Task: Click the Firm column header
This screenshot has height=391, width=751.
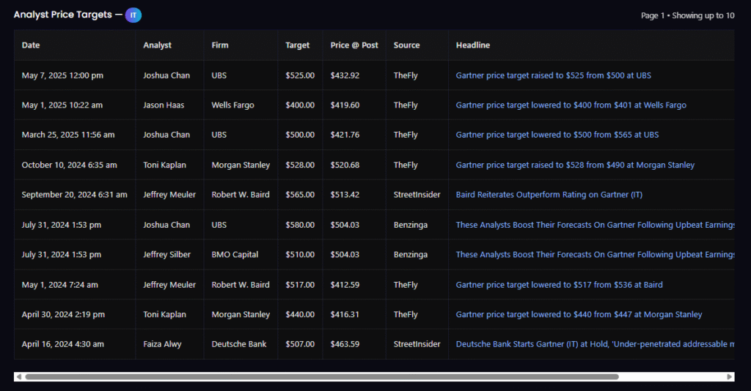Action: pyautogui.click(x=219, y=45)
